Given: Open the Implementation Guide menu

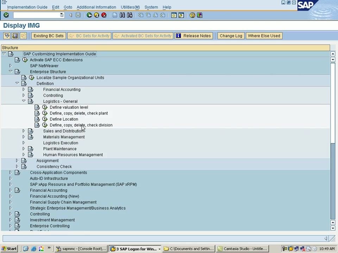Looking at the screenshot, I should click(27, 7).
